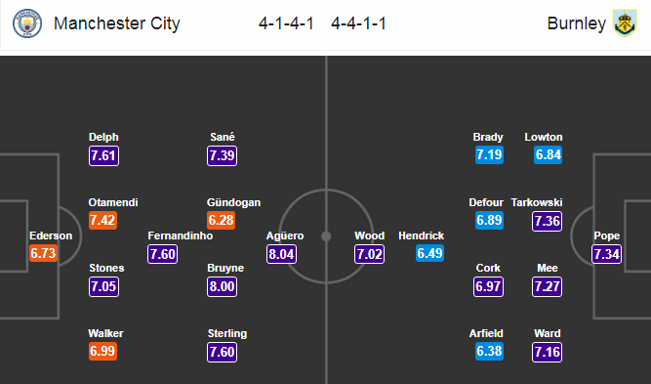This screenshot has height=384, width=651.
Task: Select Bruyne's 8.00 rating badge
Action: tap(223, 286)
